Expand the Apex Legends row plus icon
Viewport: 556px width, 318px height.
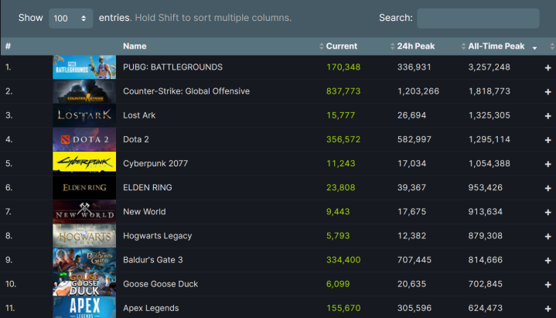(x=547, y=309)
